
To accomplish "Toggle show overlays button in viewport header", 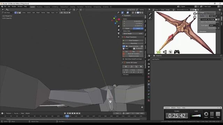I will tap(128, 12).
